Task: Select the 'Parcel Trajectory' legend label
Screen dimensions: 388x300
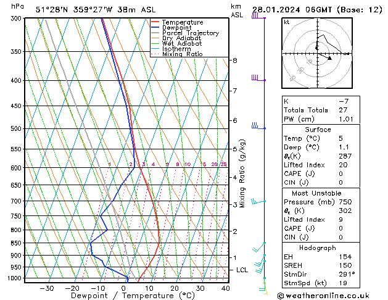Action: click(191, 33)
